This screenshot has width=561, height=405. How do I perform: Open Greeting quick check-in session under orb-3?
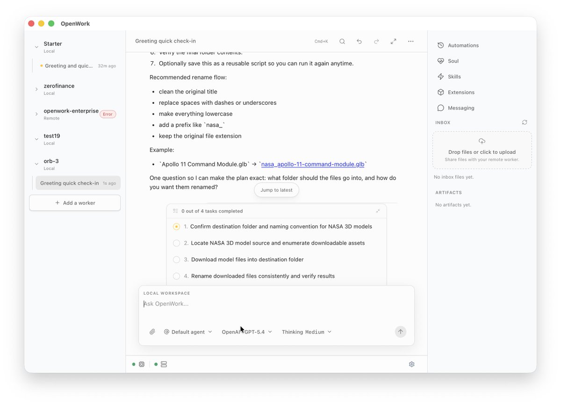coord(78,183)
